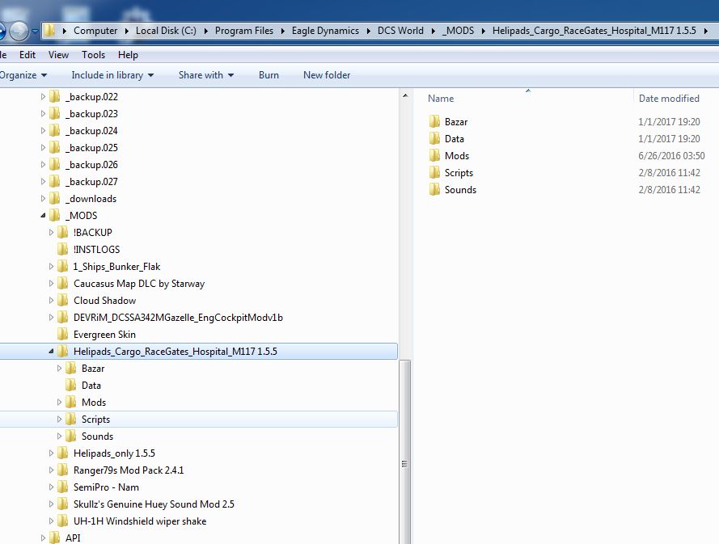Click the _backup.022 folder icon
The width and height of the screenshot is (719, 544).
[54, 97]
